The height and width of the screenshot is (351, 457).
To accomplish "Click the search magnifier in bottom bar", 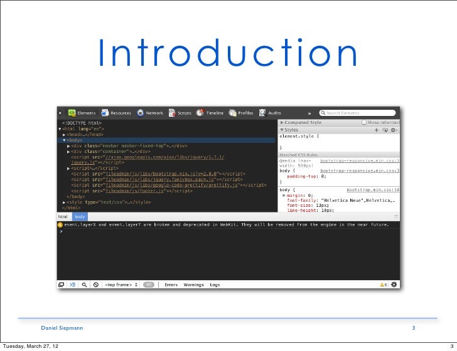I will (x=84, y=285).
